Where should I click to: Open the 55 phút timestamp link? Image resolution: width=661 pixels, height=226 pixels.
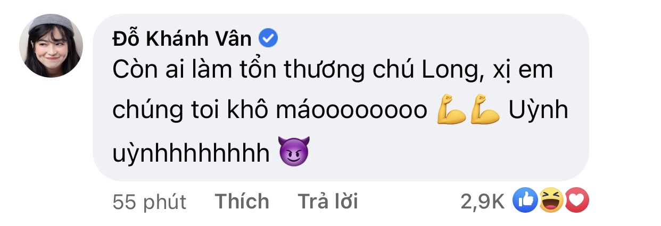(x=150, y=202)
